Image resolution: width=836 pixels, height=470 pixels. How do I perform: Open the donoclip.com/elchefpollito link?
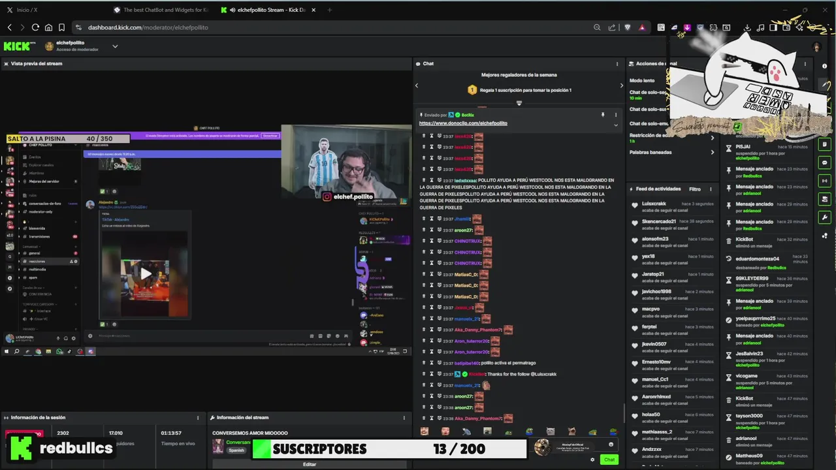[463, 123]
